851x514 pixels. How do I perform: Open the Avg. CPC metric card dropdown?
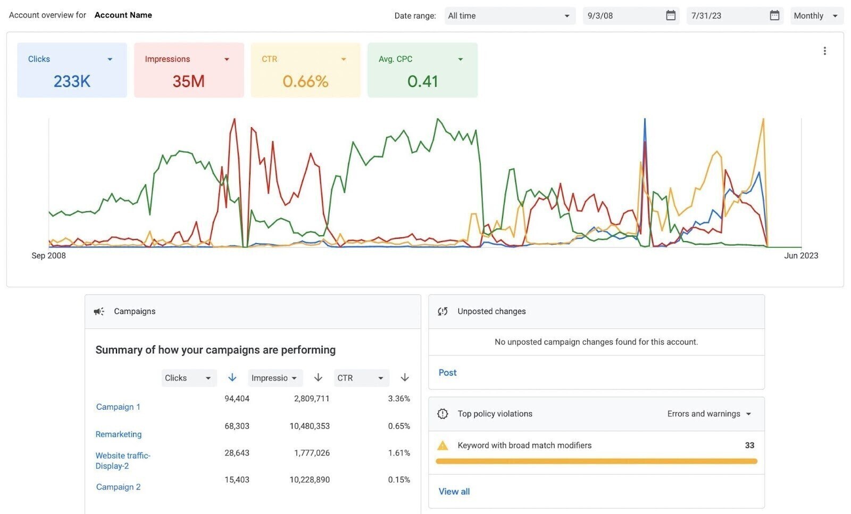[x=461, y=59]
